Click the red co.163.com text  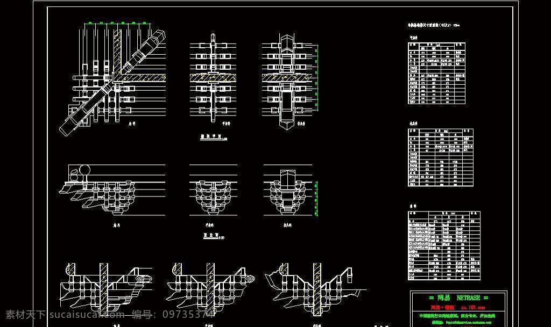click(473, 307)
